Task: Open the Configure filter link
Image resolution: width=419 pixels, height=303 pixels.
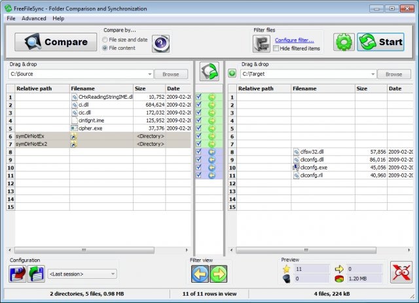Action: coord(299,40)
